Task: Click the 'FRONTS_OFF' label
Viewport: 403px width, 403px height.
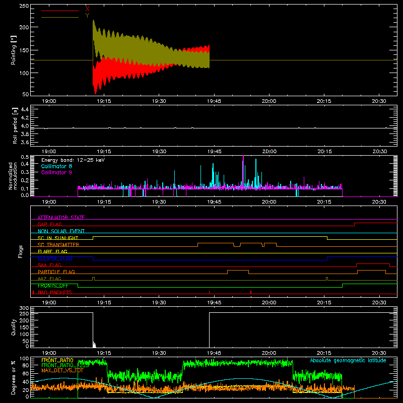Action: (53, 286)
